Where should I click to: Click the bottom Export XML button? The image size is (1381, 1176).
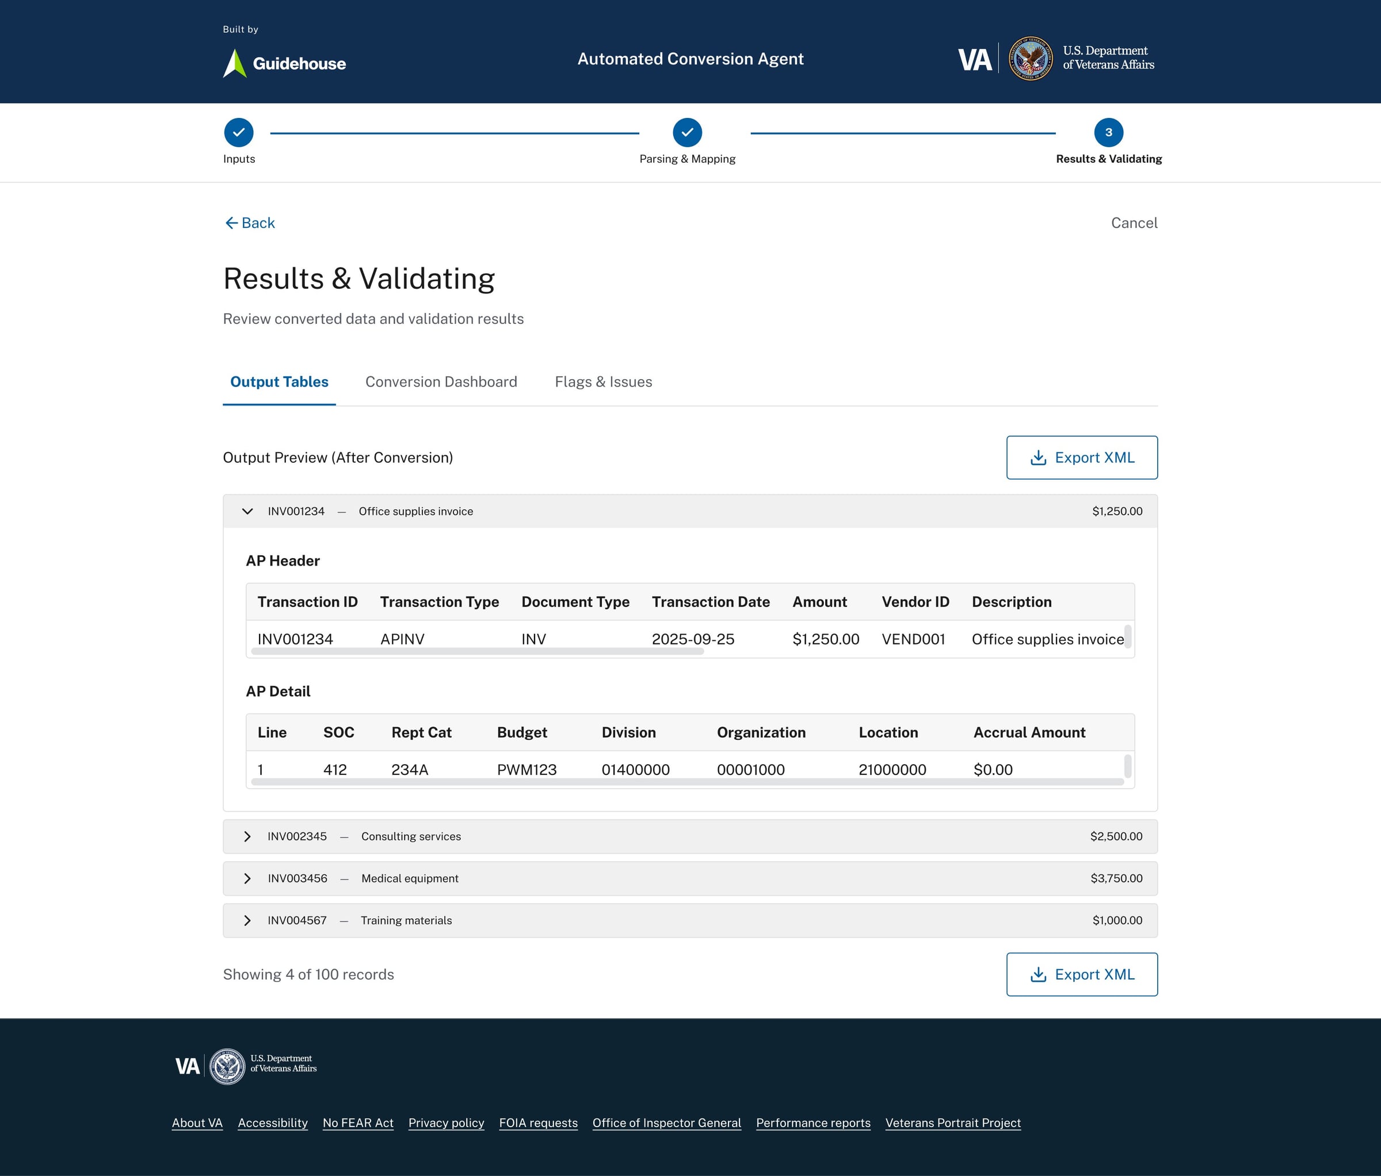1081,974
